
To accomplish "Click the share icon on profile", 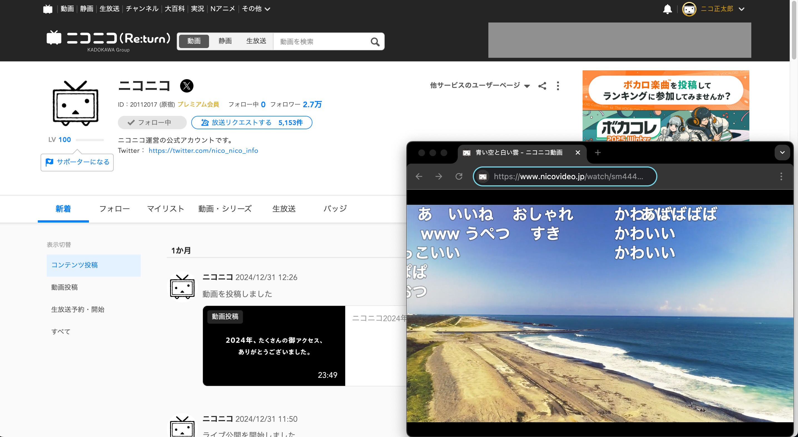I will pos(542,86).
